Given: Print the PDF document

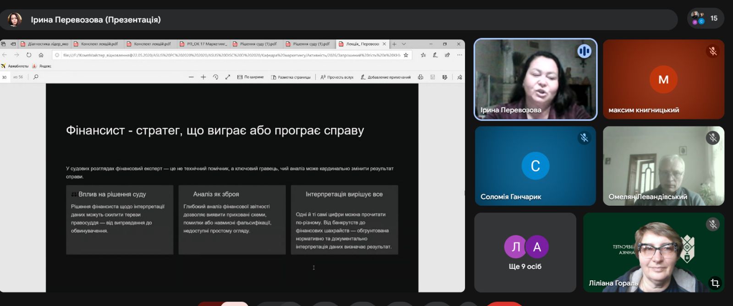Looking at the screenshot, I should pos(421,77).
